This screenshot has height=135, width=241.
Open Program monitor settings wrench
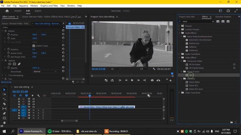point(154,69)
